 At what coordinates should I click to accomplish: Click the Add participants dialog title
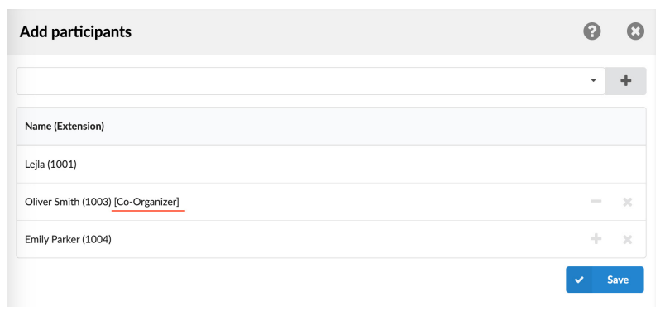[x=75, y=31]
